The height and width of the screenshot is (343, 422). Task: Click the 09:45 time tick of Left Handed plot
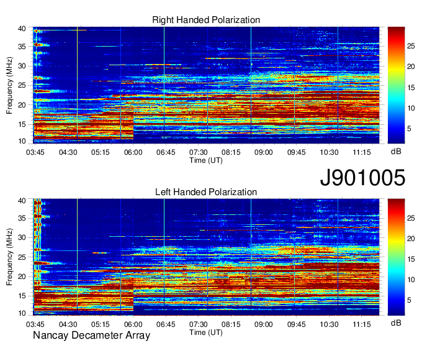(296, 324)
